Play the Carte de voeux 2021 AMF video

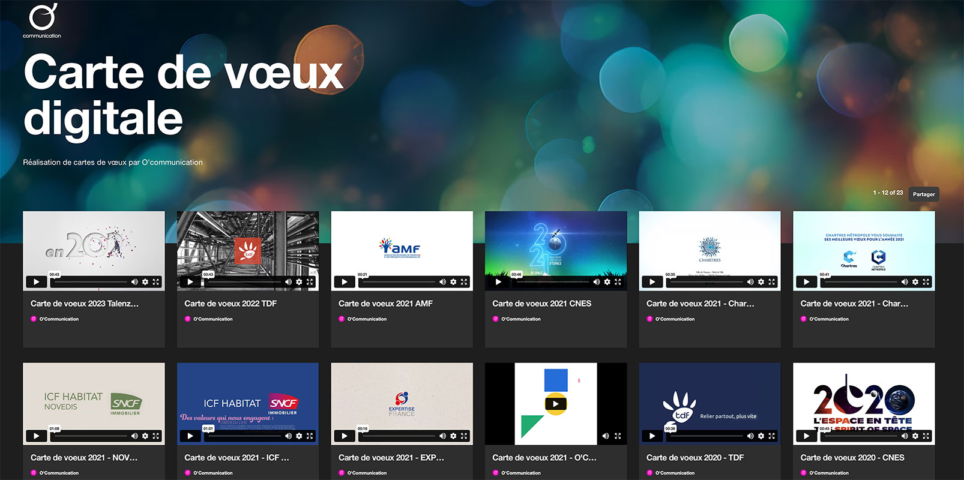click(345, 282)
